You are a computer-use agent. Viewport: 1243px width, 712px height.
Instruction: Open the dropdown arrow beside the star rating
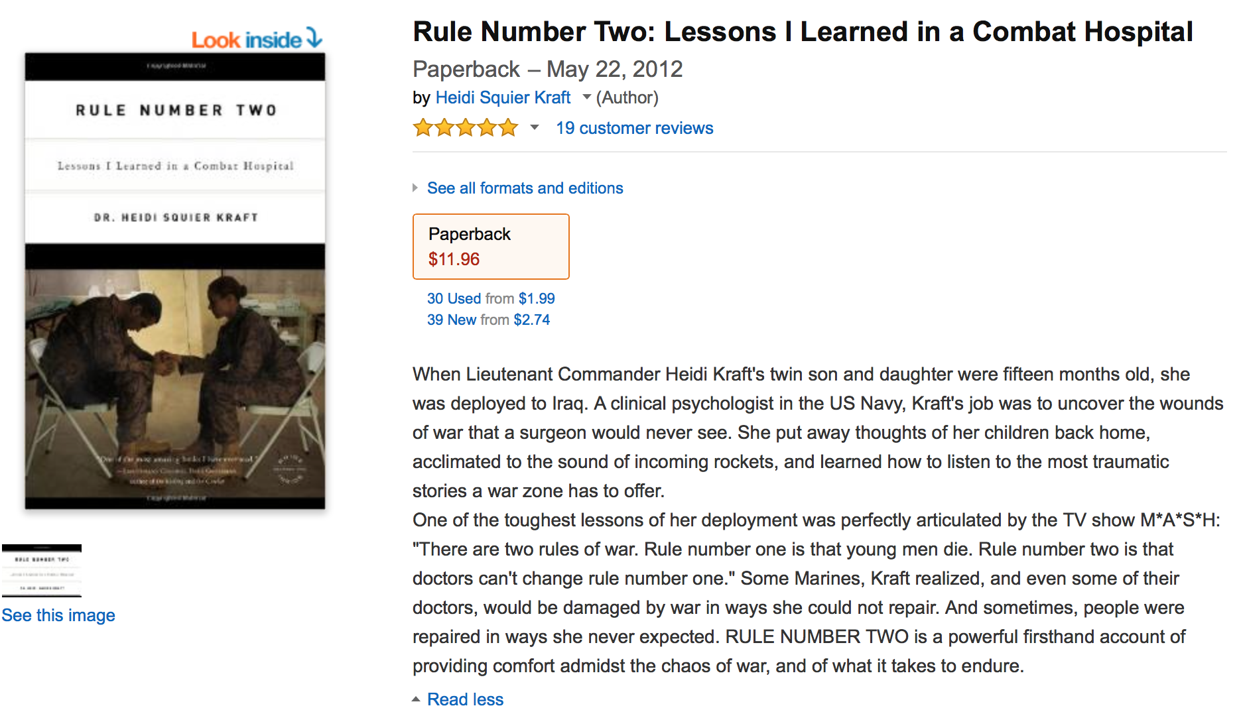(535, 127)
